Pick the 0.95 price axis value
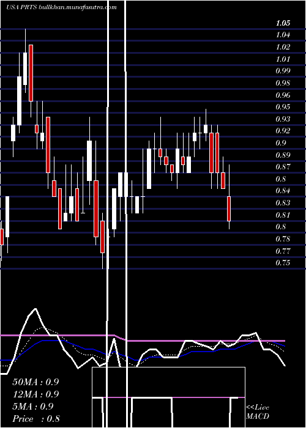The height and width of the screenshot is (428, 306). pos(283,107)
